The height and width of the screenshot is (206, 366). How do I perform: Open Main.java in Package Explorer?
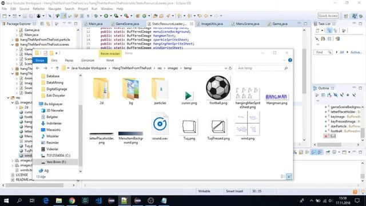point(31,35)
